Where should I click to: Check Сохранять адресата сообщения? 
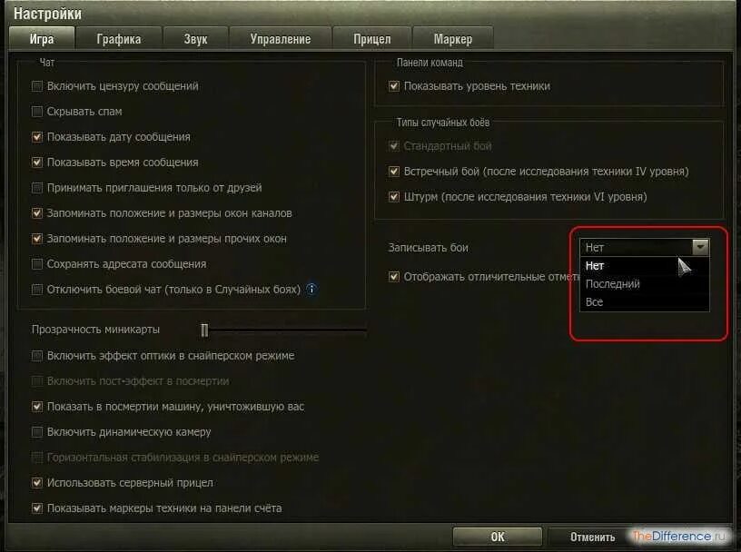tap(37, 264)
